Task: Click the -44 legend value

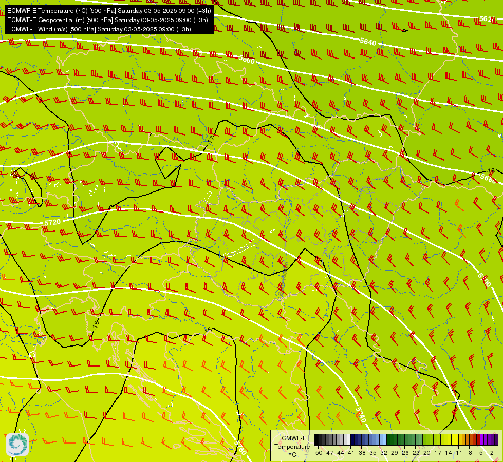Action: (340, 453)
